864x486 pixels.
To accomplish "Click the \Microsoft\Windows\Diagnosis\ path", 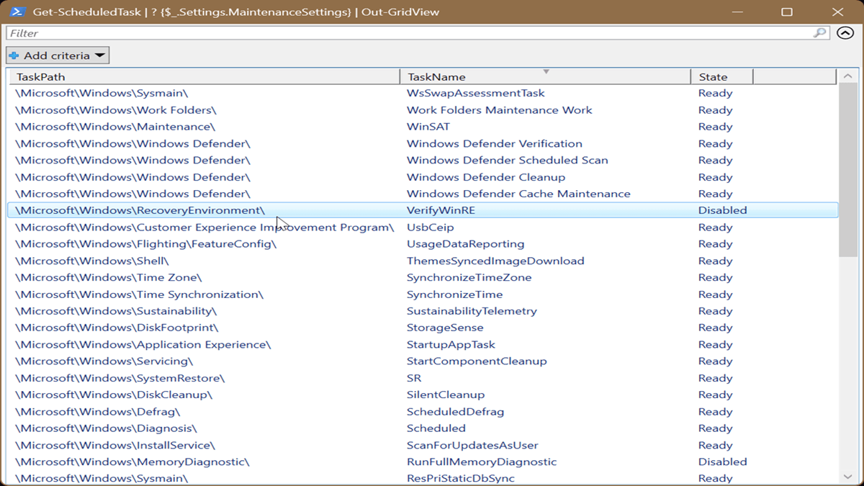I will (106, 428).
